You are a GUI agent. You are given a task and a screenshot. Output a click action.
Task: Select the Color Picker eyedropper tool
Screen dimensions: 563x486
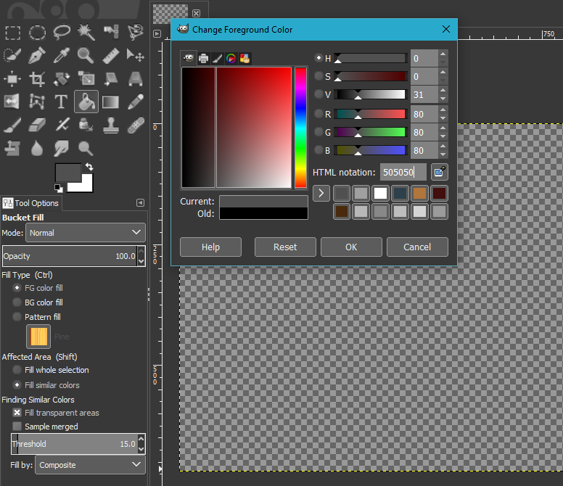point(62,55)
